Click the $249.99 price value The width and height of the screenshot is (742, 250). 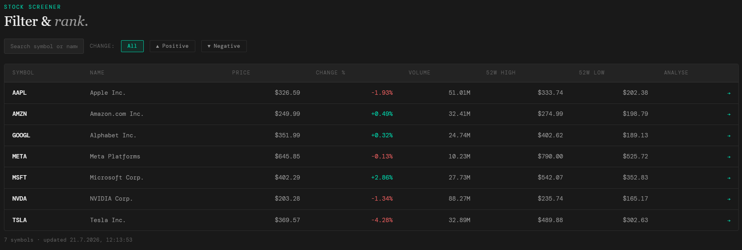288,114
